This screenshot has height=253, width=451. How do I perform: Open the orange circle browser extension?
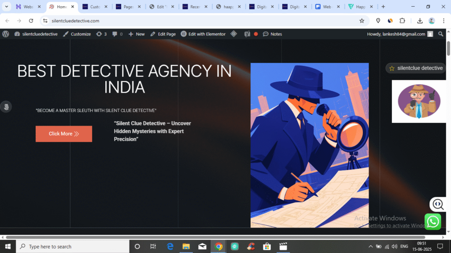click(390, 21)
